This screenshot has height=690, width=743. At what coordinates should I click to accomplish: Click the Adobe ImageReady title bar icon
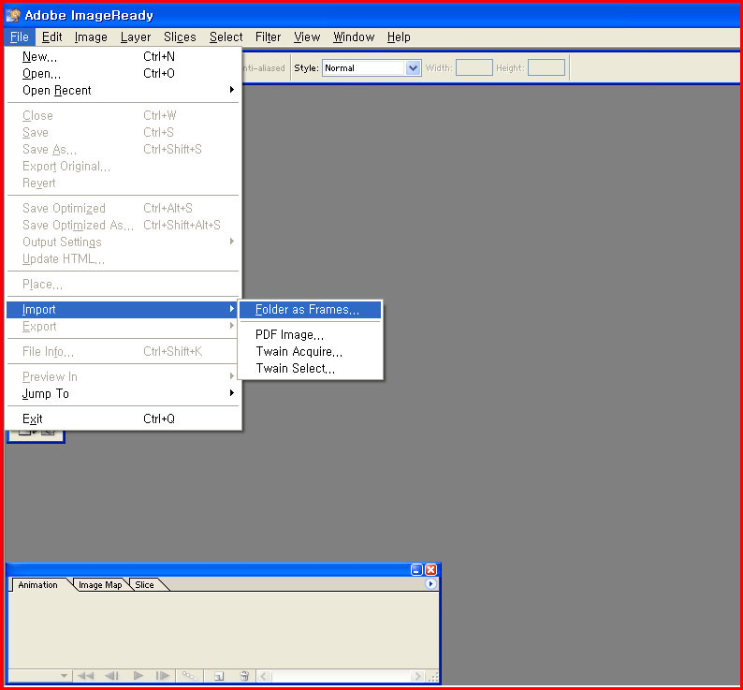coord(13,15)
